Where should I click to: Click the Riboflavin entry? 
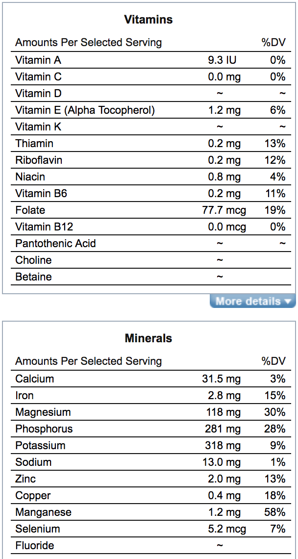point(39,160)
